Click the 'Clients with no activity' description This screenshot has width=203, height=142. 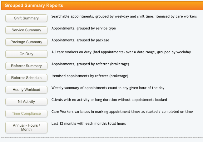[x=109, y=100]
